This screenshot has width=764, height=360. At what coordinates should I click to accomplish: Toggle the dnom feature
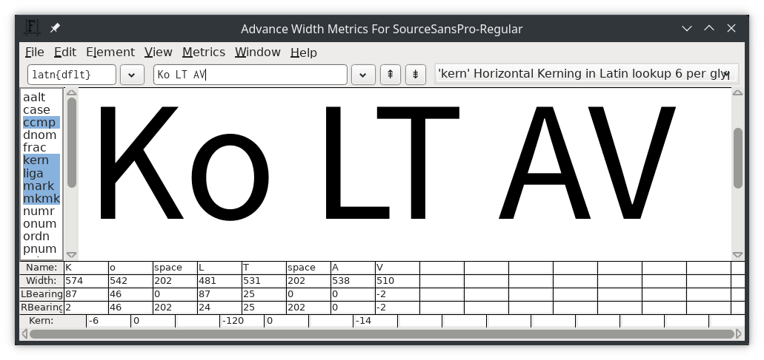click(x=41, y=135)
